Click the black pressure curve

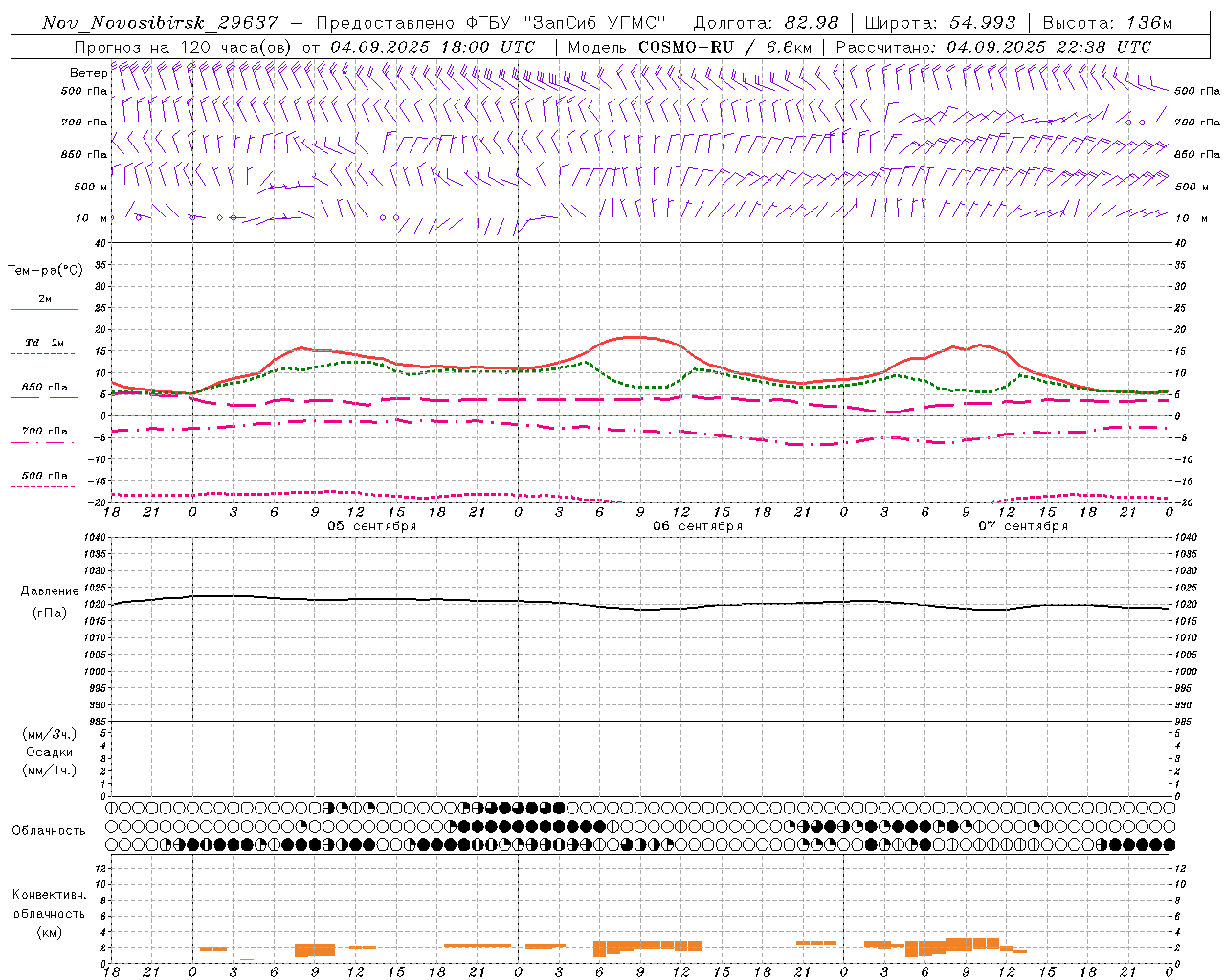pos(641,609)
